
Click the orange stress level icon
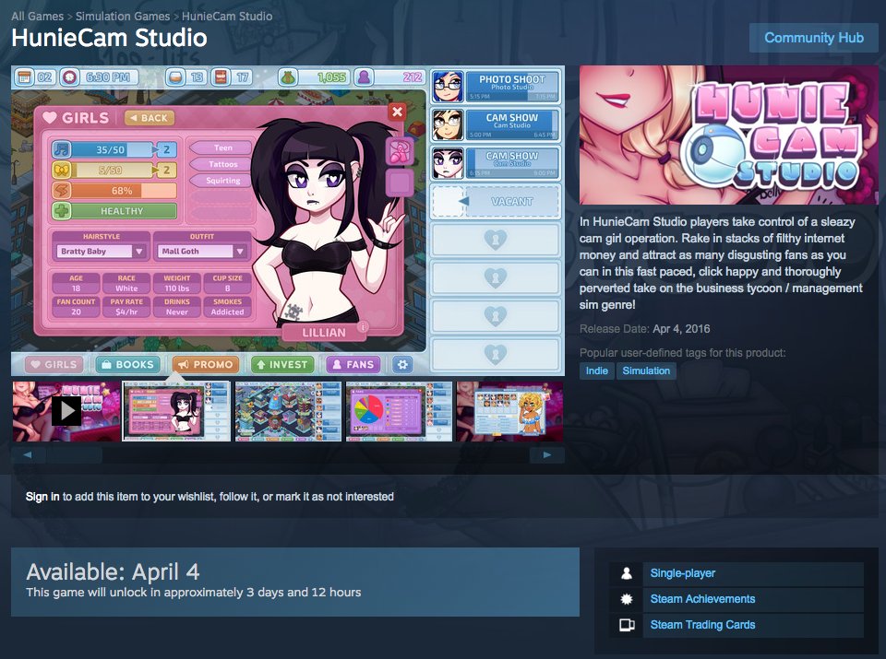point(62,191)
